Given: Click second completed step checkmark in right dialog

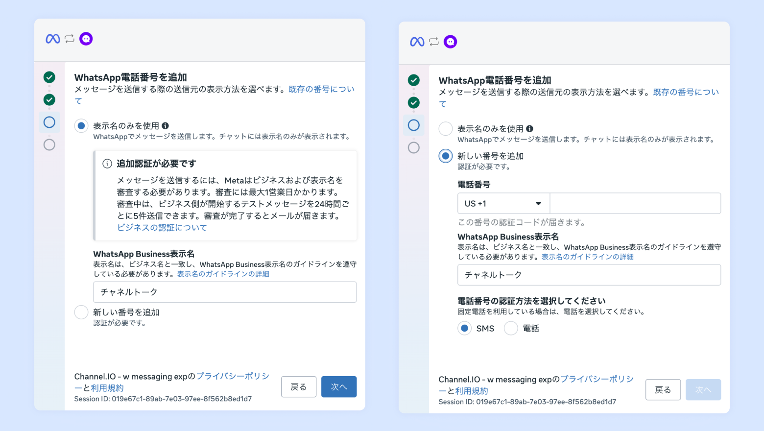Looking at the screenshot, I should pos(414,102).
